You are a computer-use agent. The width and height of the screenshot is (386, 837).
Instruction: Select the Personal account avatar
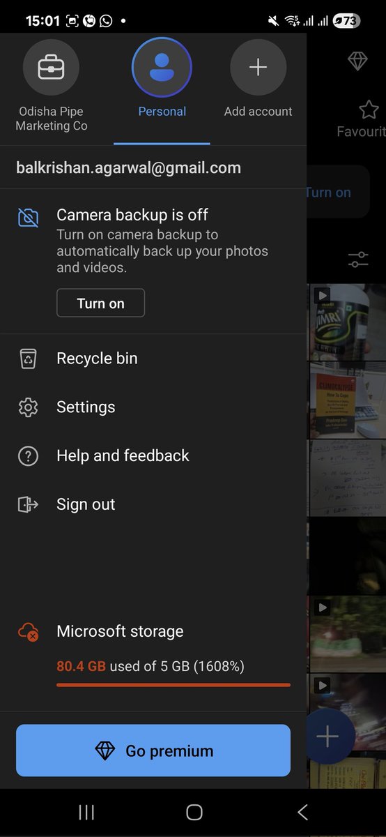click(162, 68)
